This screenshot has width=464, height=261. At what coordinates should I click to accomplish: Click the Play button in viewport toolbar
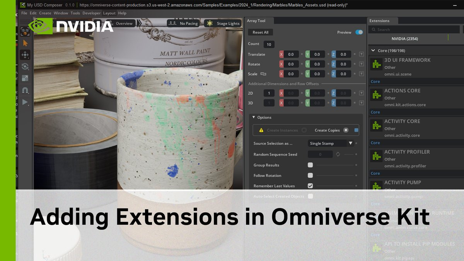(25, 102)
